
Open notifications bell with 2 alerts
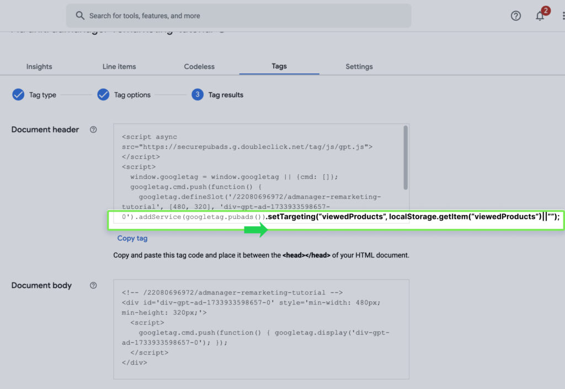click(540, 15)
